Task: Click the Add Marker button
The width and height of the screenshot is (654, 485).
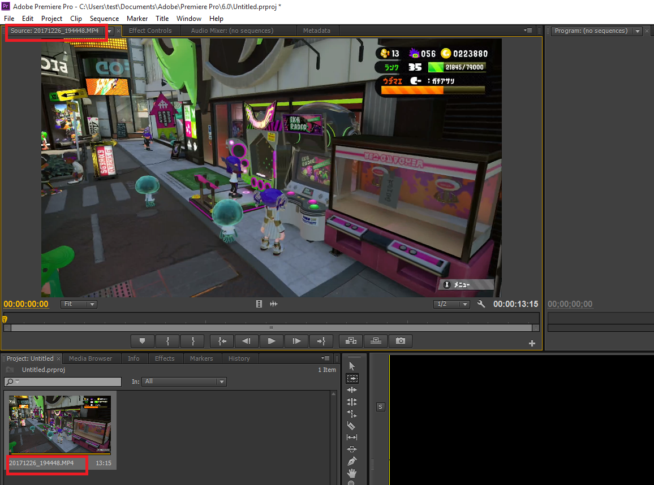Action: tap(142, 341)
